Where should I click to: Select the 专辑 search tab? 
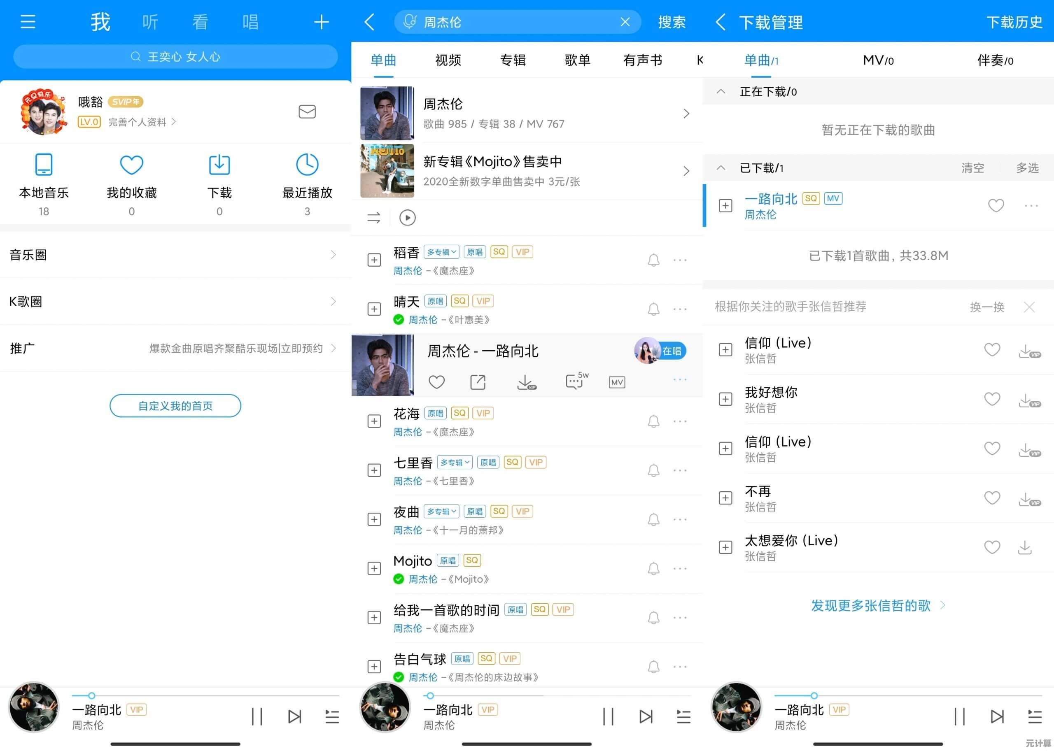(x=513, y=60)
